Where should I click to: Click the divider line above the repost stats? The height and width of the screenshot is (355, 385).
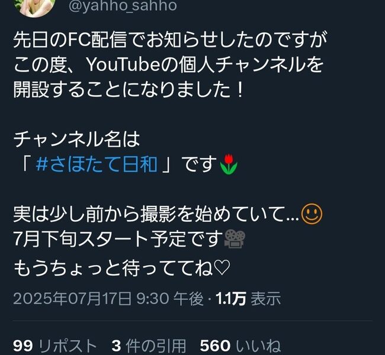(x=193, y=321)
